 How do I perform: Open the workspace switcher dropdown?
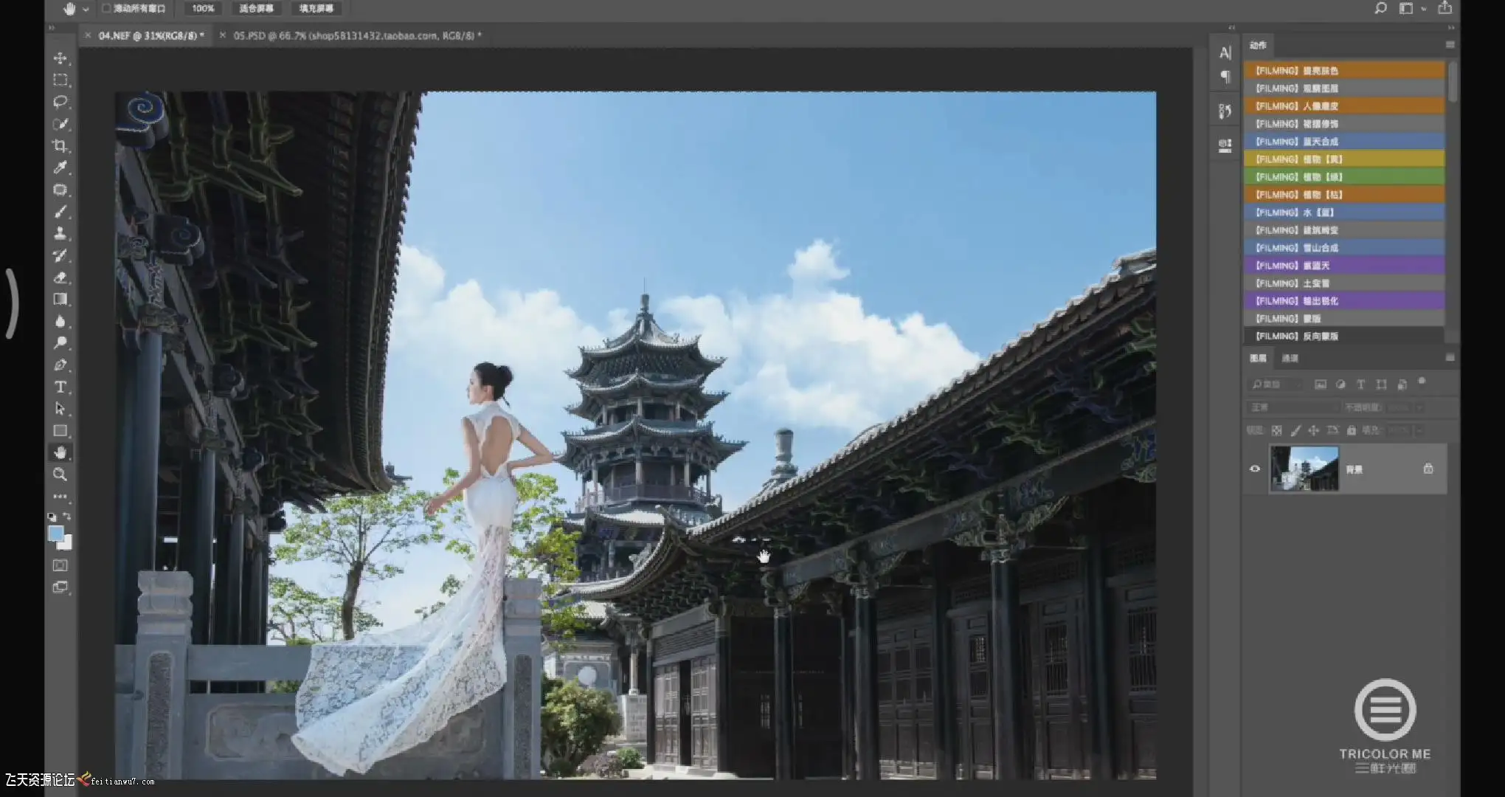click(x=1423, y=9)
